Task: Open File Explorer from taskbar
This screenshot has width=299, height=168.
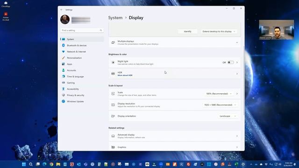Action: (x=58, y=164)
